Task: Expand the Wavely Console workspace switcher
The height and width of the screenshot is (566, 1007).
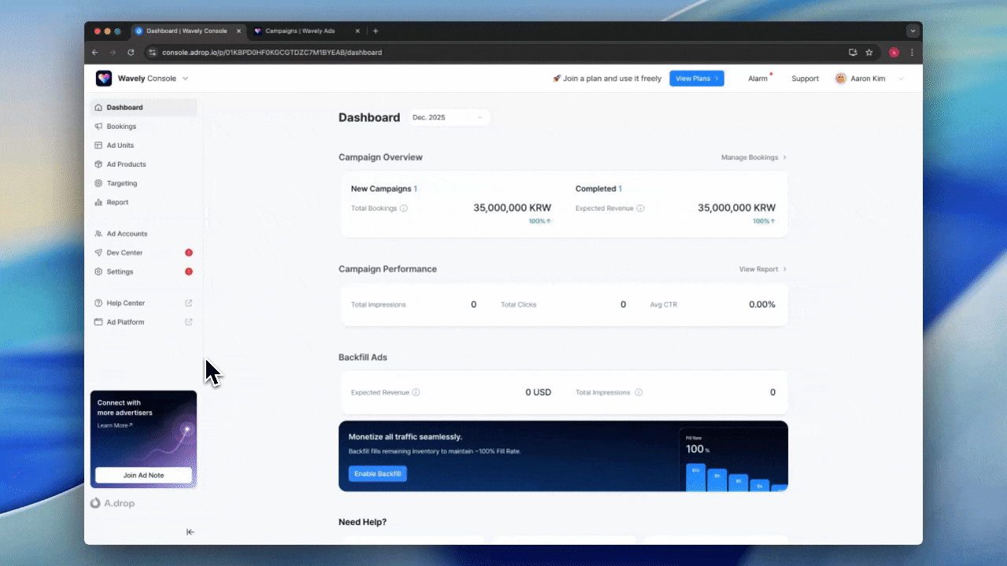Action: 186,79
